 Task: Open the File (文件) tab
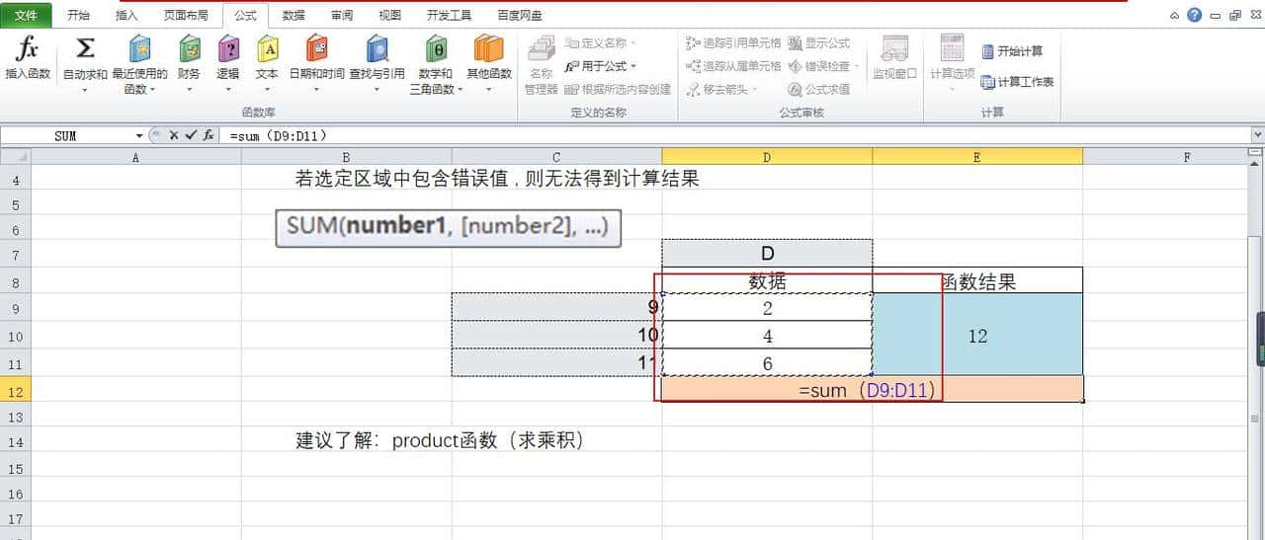27,16
